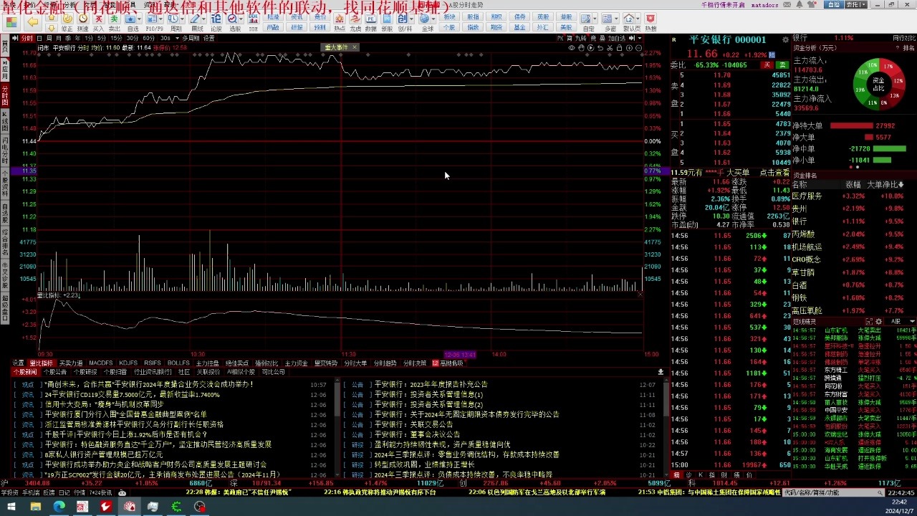Click the 设置 button in the period bar
The height and width of the screenshot is (516, 917).
coord(208,38)
